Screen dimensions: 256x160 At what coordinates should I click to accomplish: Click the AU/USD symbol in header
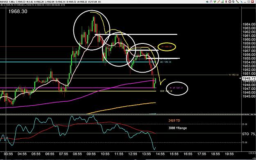tap(4, 2)
